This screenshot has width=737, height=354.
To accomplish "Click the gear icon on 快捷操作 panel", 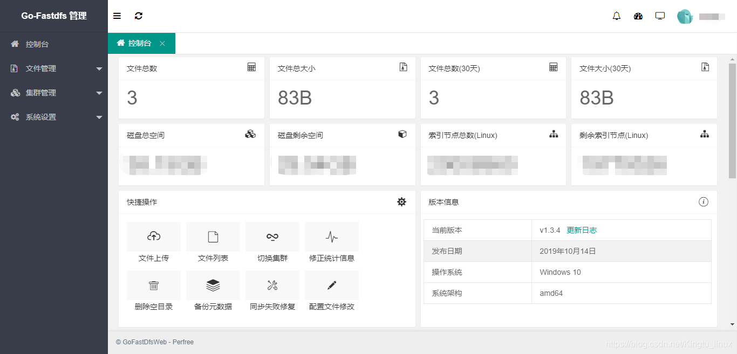I will (x=401, y=202).
